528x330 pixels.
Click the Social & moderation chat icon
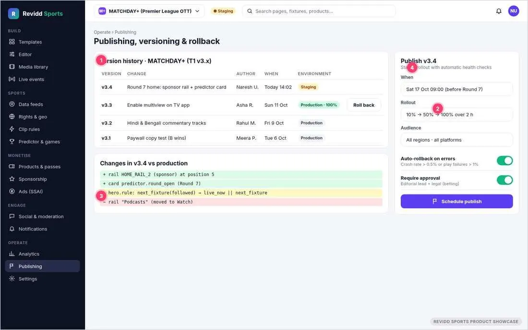12,217
